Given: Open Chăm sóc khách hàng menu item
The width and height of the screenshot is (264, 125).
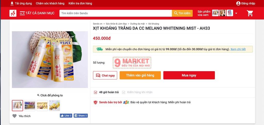Looking at the screenshot, I should 50,3.
